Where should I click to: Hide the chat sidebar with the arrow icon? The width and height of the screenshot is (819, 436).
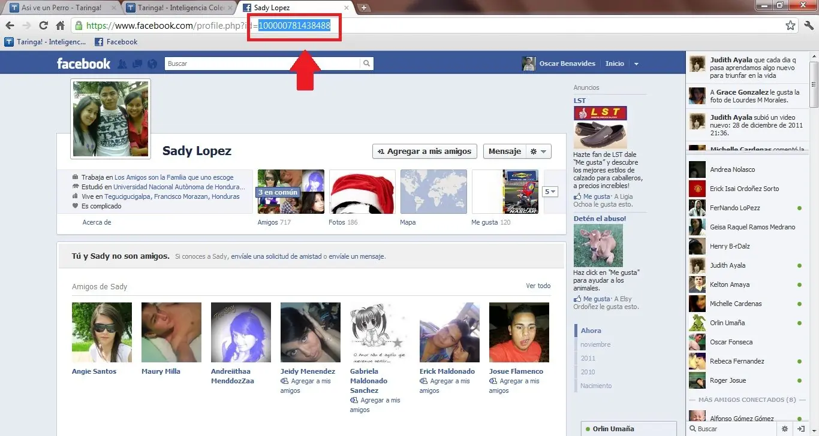(801, 429)
